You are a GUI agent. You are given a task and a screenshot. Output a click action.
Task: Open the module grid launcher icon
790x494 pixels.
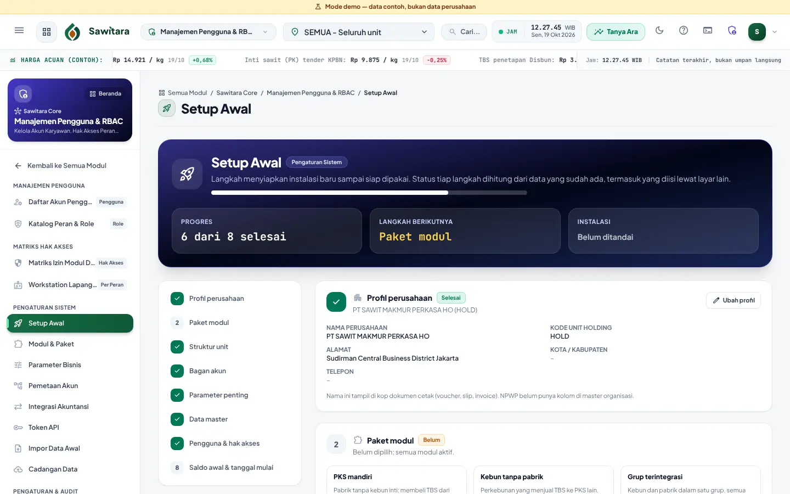(x=47, y=32)
